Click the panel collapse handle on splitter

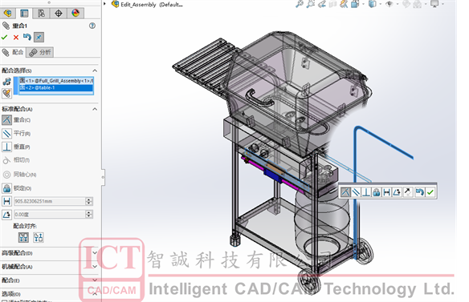point(103,177)
